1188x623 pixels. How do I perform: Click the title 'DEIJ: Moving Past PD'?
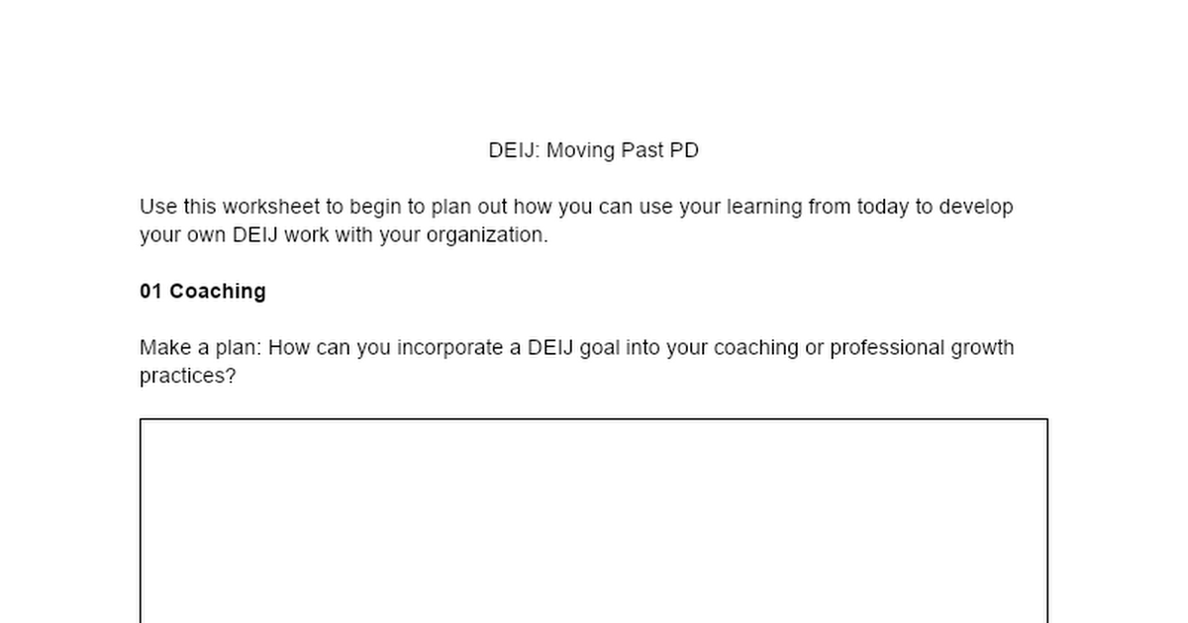point(593,150)
